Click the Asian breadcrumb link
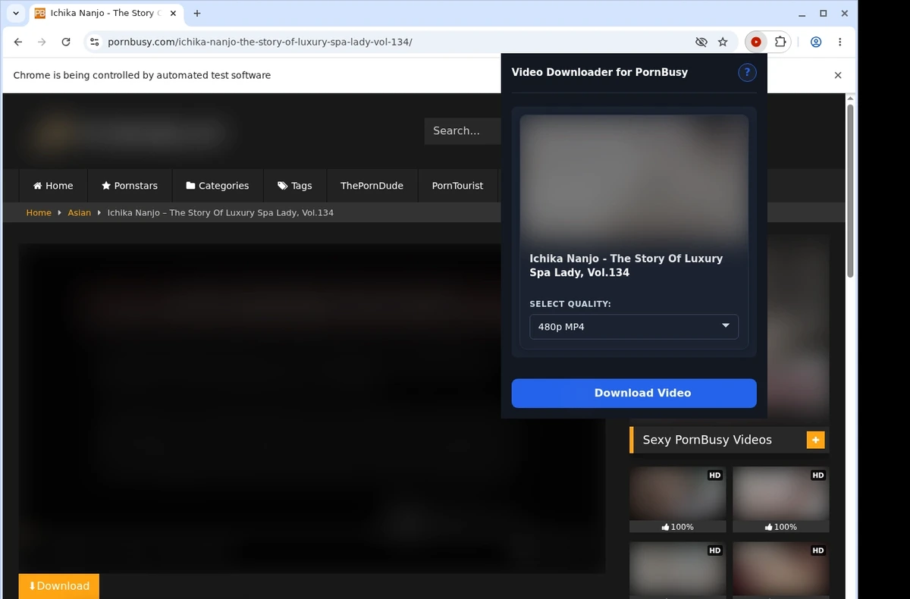The width and height of the screenshot is (910, 599). pos(79,213)
